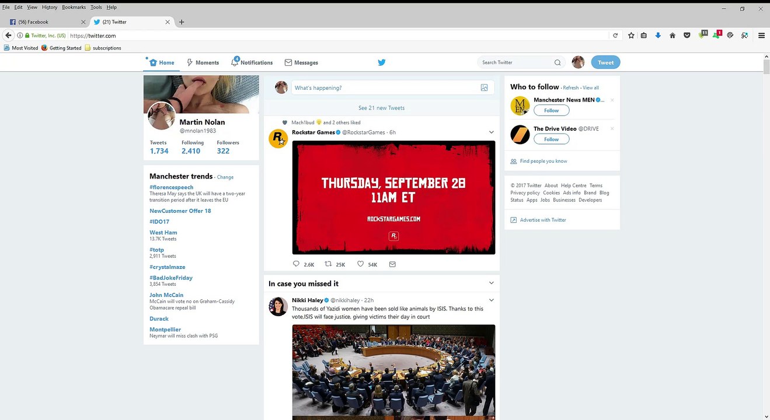Click the Twitter bird logo in navbar

coord(381,62)
